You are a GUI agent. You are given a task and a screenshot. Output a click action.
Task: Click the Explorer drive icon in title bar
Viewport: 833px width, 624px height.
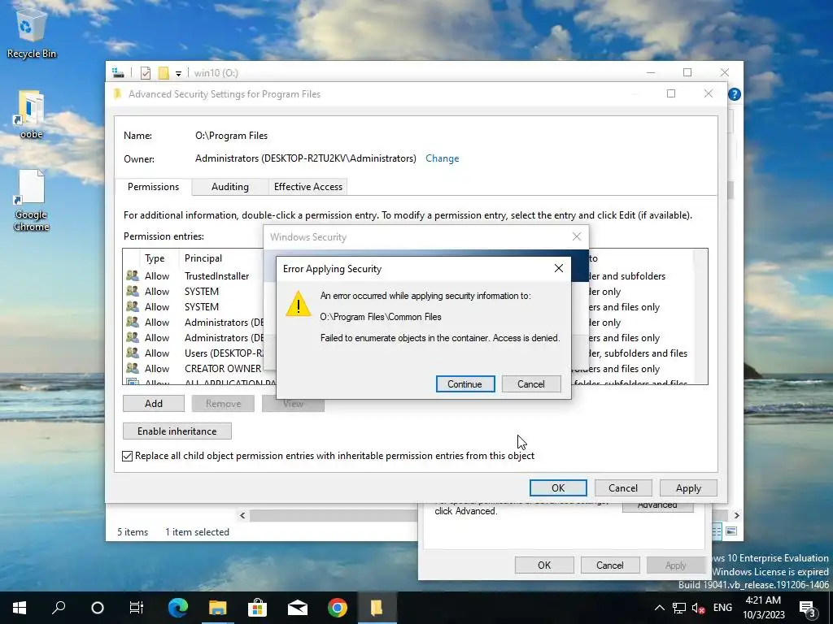point(118,72)
